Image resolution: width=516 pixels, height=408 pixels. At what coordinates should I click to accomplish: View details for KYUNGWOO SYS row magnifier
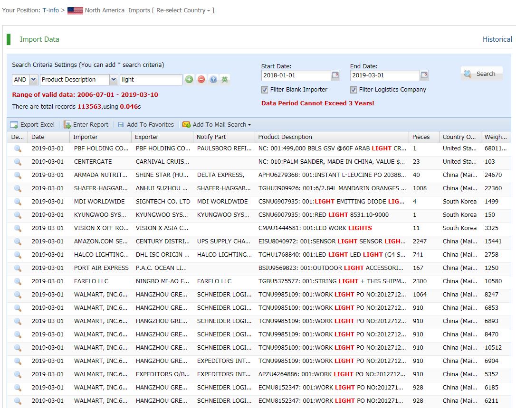click(18, 215)
